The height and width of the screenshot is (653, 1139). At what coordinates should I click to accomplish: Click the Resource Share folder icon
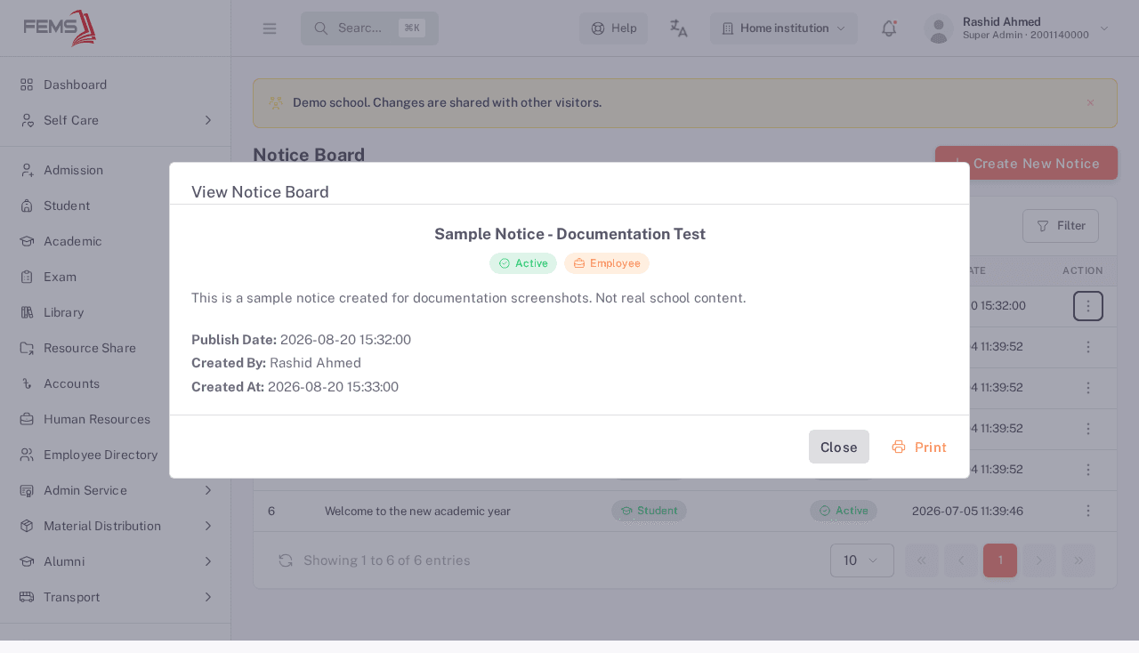click(x=27, y=348)
